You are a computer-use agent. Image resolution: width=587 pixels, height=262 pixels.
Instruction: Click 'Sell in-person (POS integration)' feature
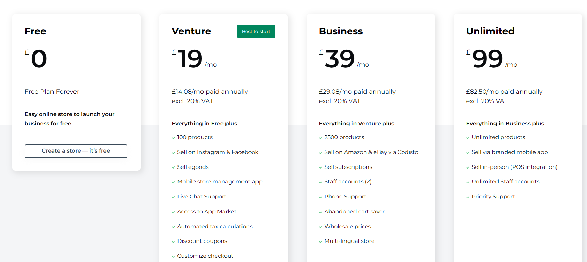(515, 167)
